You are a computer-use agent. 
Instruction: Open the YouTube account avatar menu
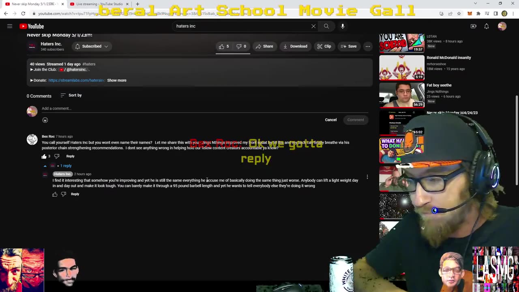pyautogui.click(x=502, y=26)
